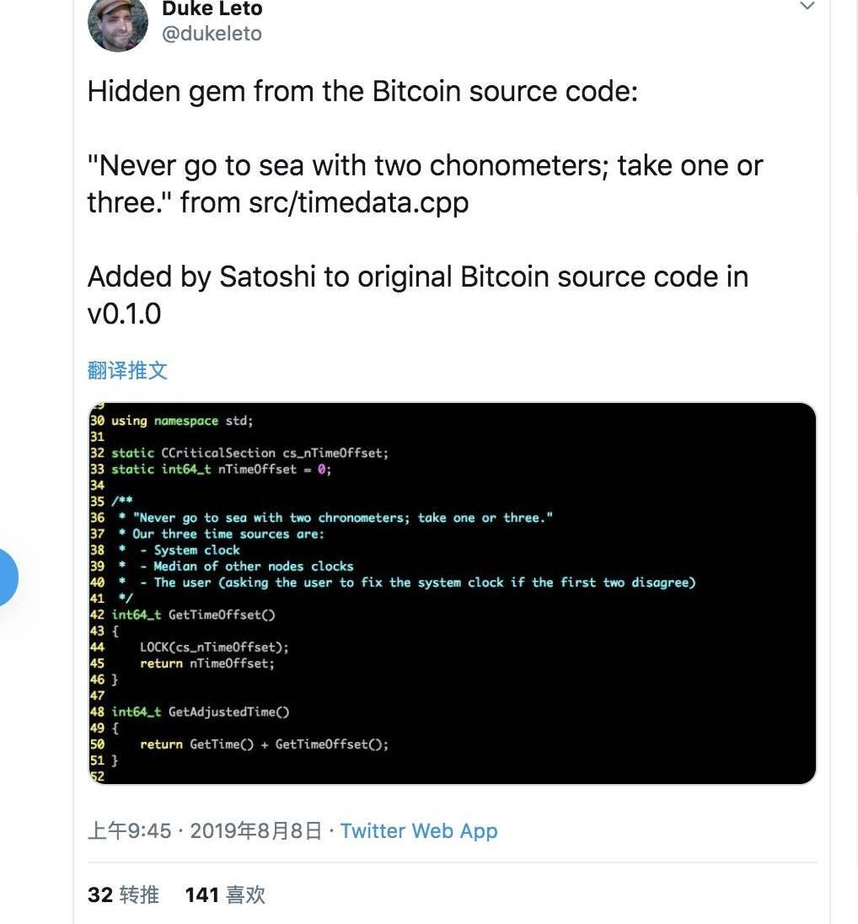Click the "using namespace std" line in image
Screen dimensions: 858x924
[x=182, y=421]
